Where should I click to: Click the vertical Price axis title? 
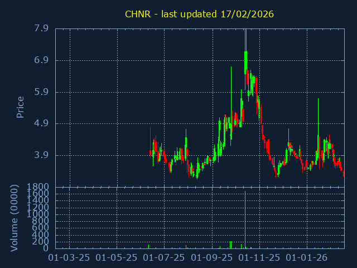pos(20,107)
